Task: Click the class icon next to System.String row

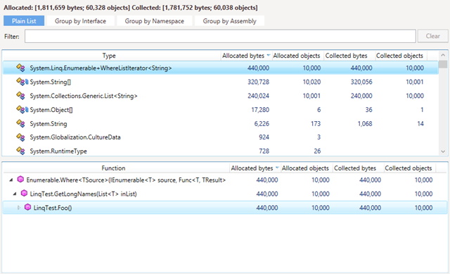Action: tap(20, 123)
